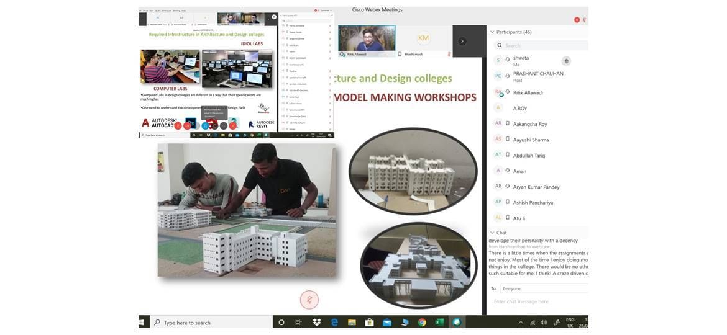Select PRASHANT CHAUHAN host row
This screenshot has width=727, height=335.
tap(537, 76)
